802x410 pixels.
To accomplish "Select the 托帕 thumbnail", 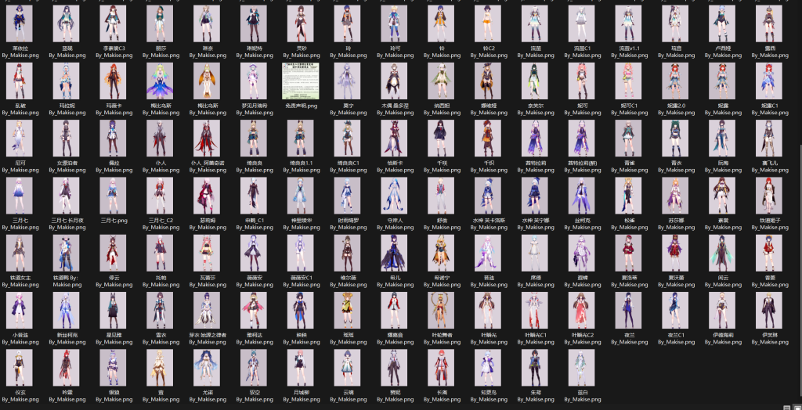I will coord(160,253).
